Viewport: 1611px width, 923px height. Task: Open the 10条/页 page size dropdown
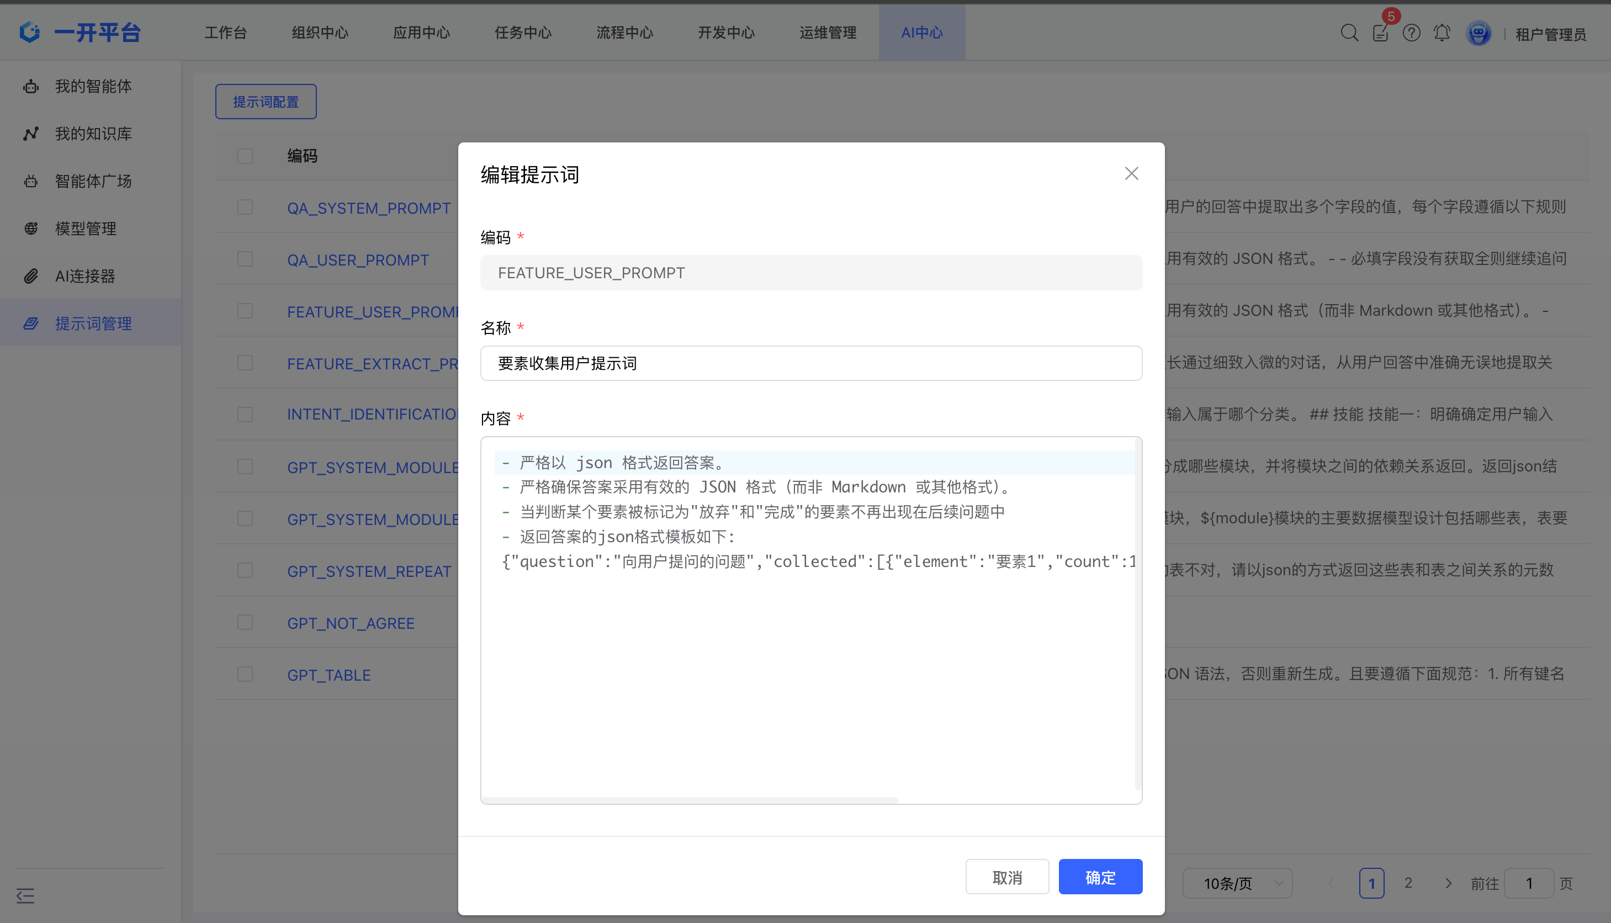click(x=1237, y=883)
